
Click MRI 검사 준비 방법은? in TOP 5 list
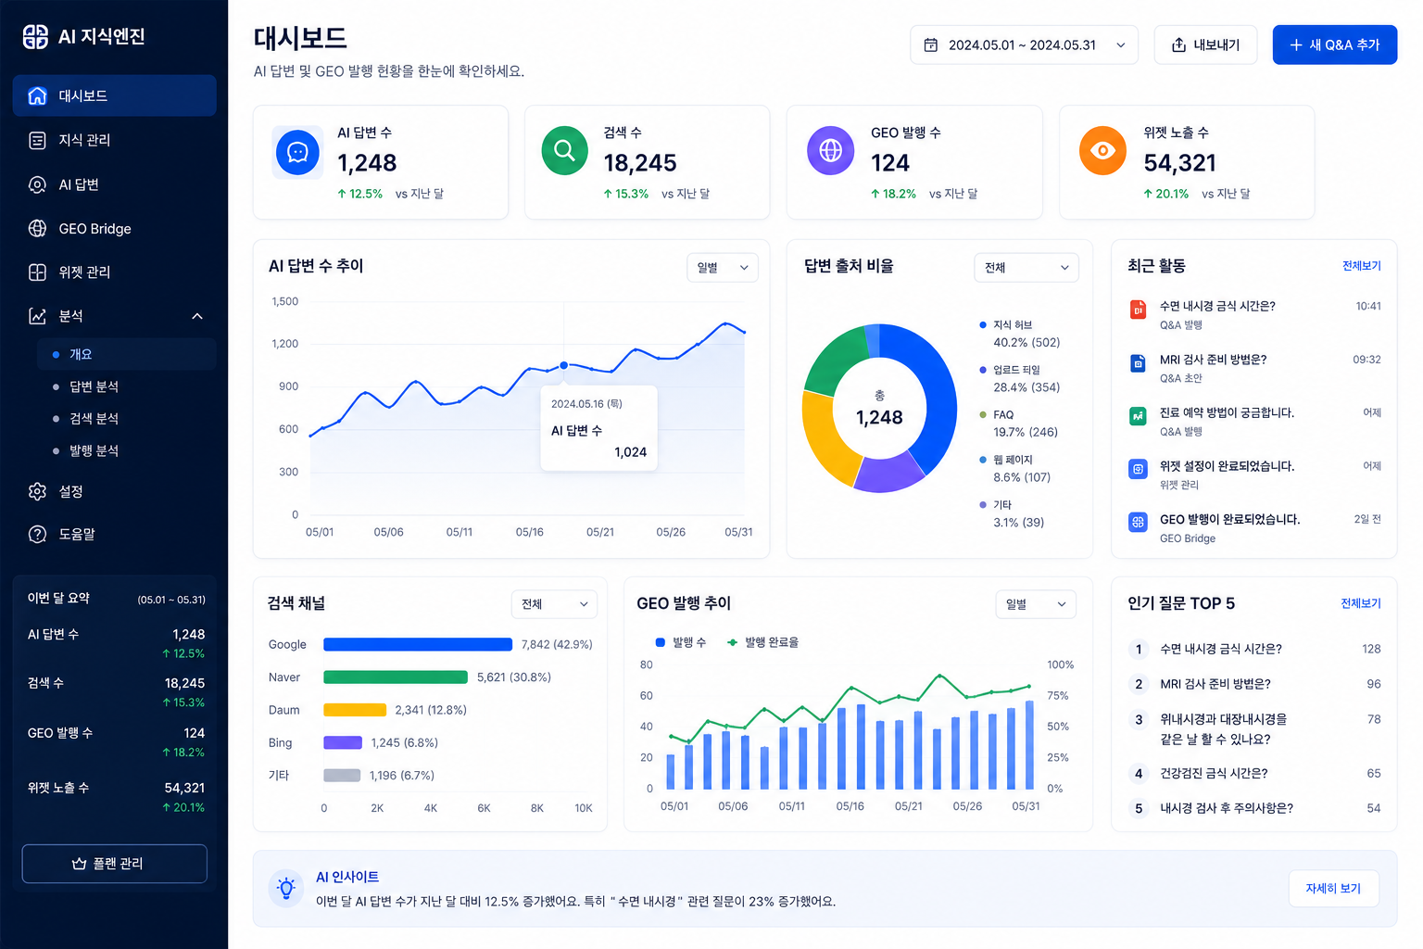tap(1215, 684)
